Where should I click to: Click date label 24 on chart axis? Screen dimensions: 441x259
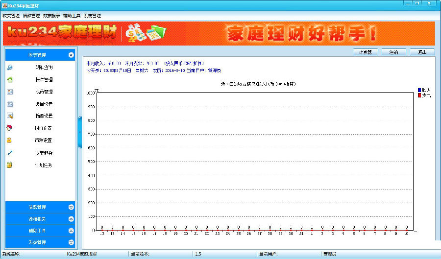click(228, 234)
